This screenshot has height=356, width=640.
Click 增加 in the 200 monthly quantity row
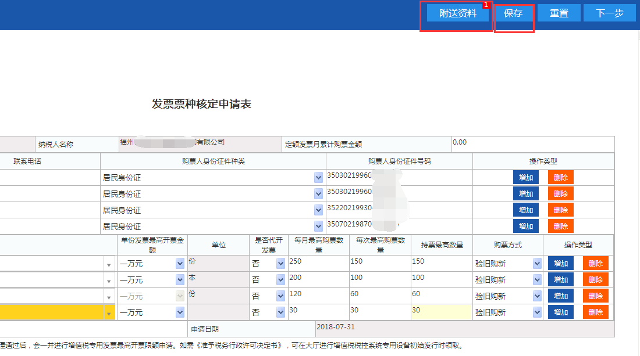[561, 280]
